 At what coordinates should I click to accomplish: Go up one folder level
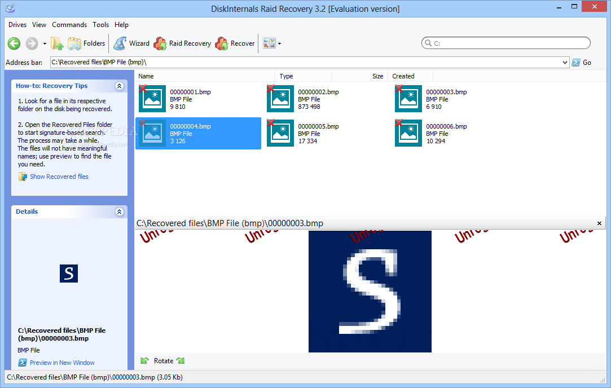[57, 43]
